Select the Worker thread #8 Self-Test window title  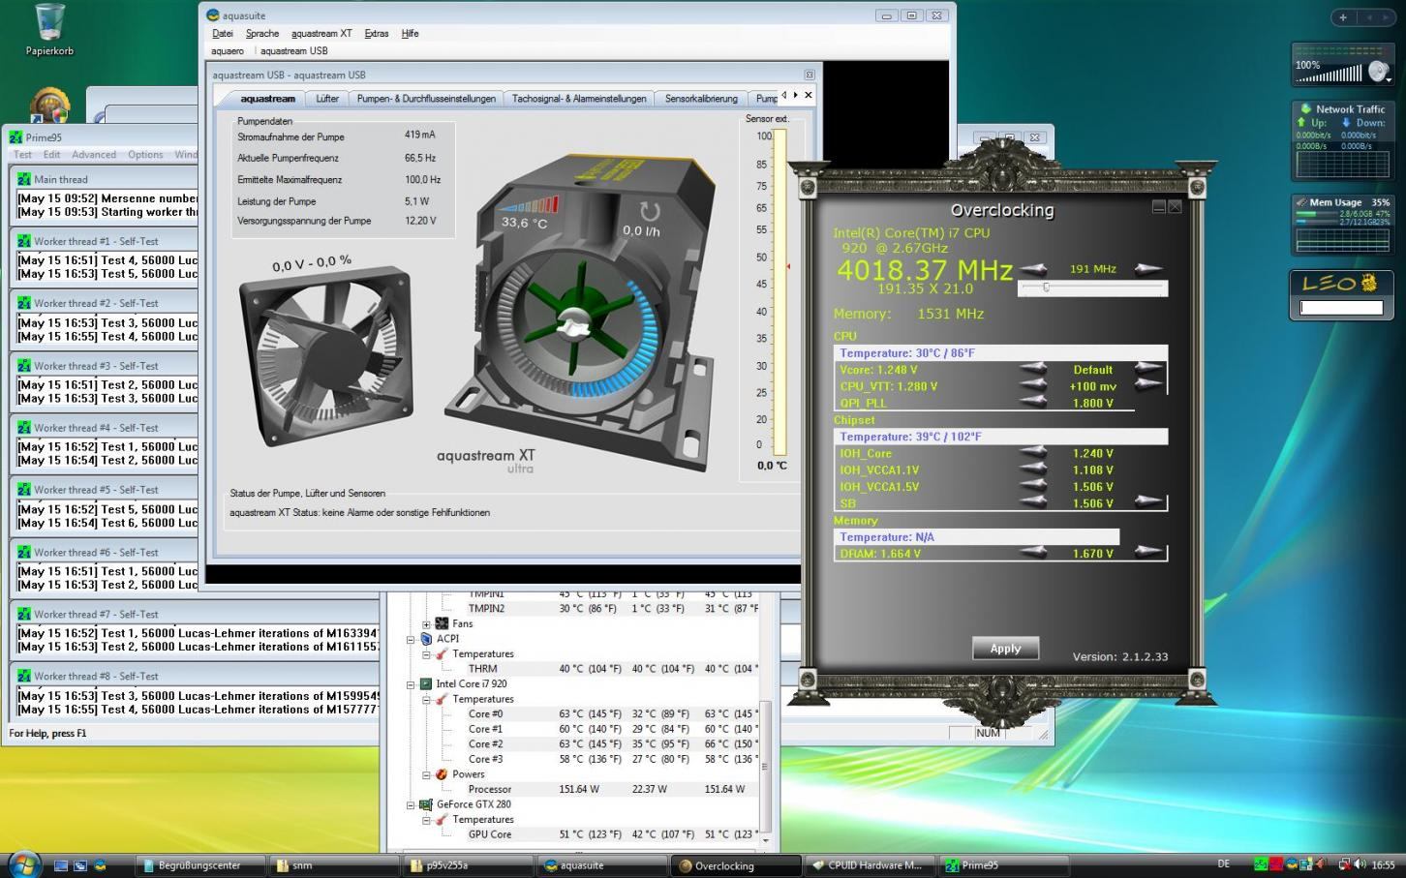click(x=96, y=677)
